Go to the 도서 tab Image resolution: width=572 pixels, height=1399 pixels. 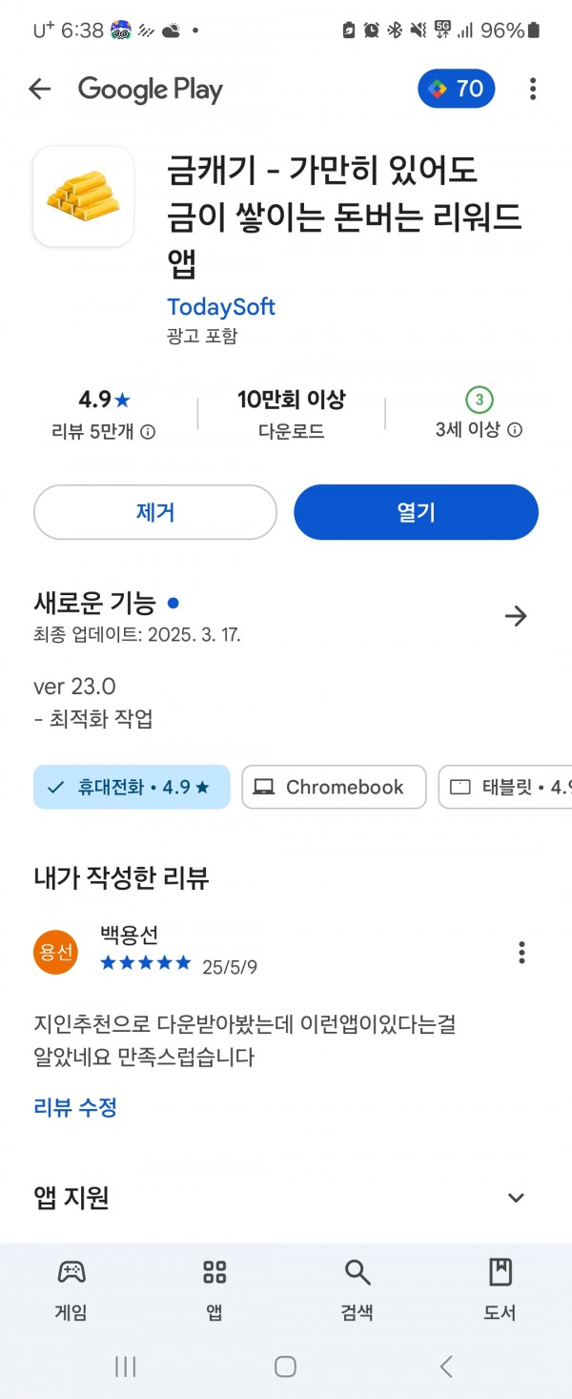pos(500,1289)
